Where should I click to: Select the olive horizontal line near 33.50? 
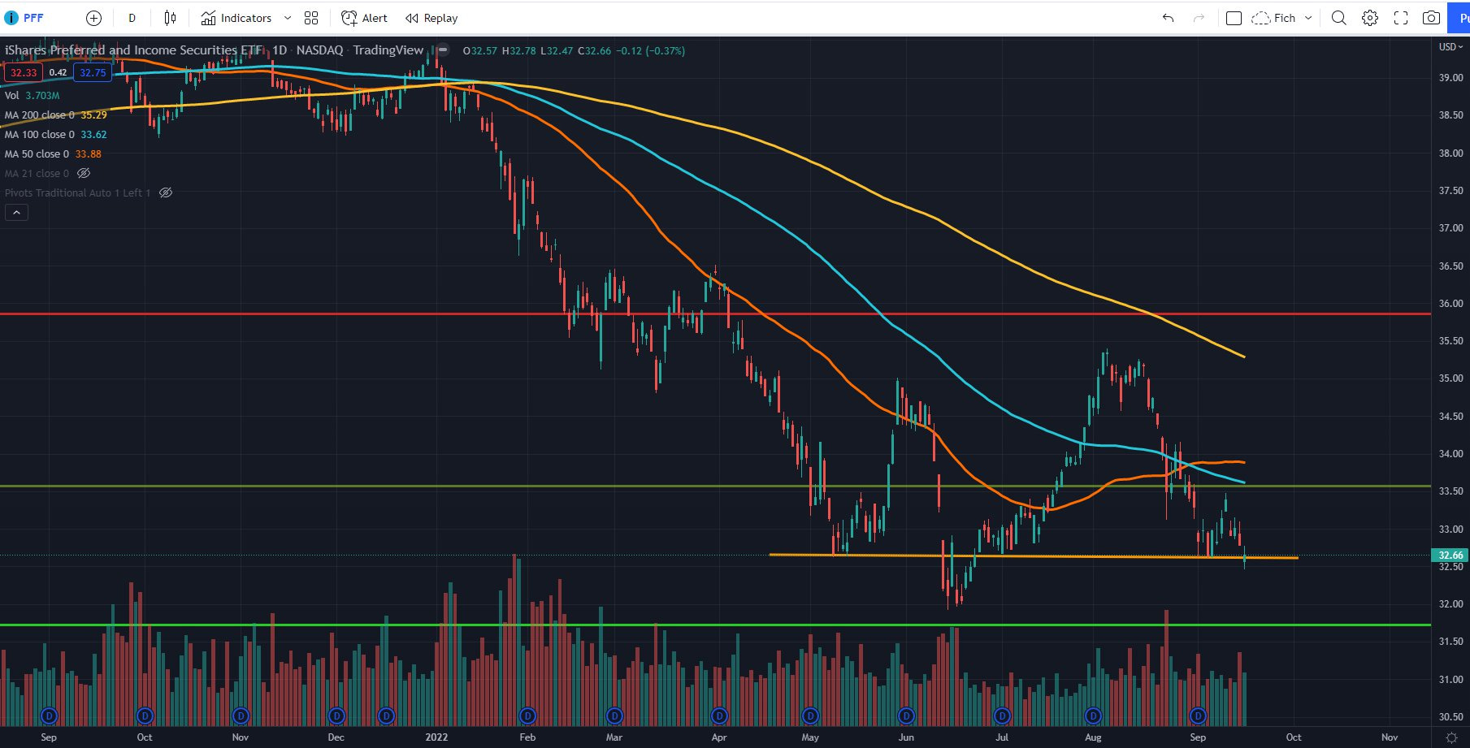[x=715, y=486]
